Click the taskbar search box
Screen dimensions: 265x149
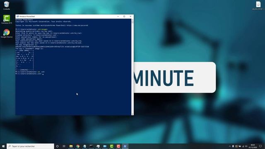point(30,146)
